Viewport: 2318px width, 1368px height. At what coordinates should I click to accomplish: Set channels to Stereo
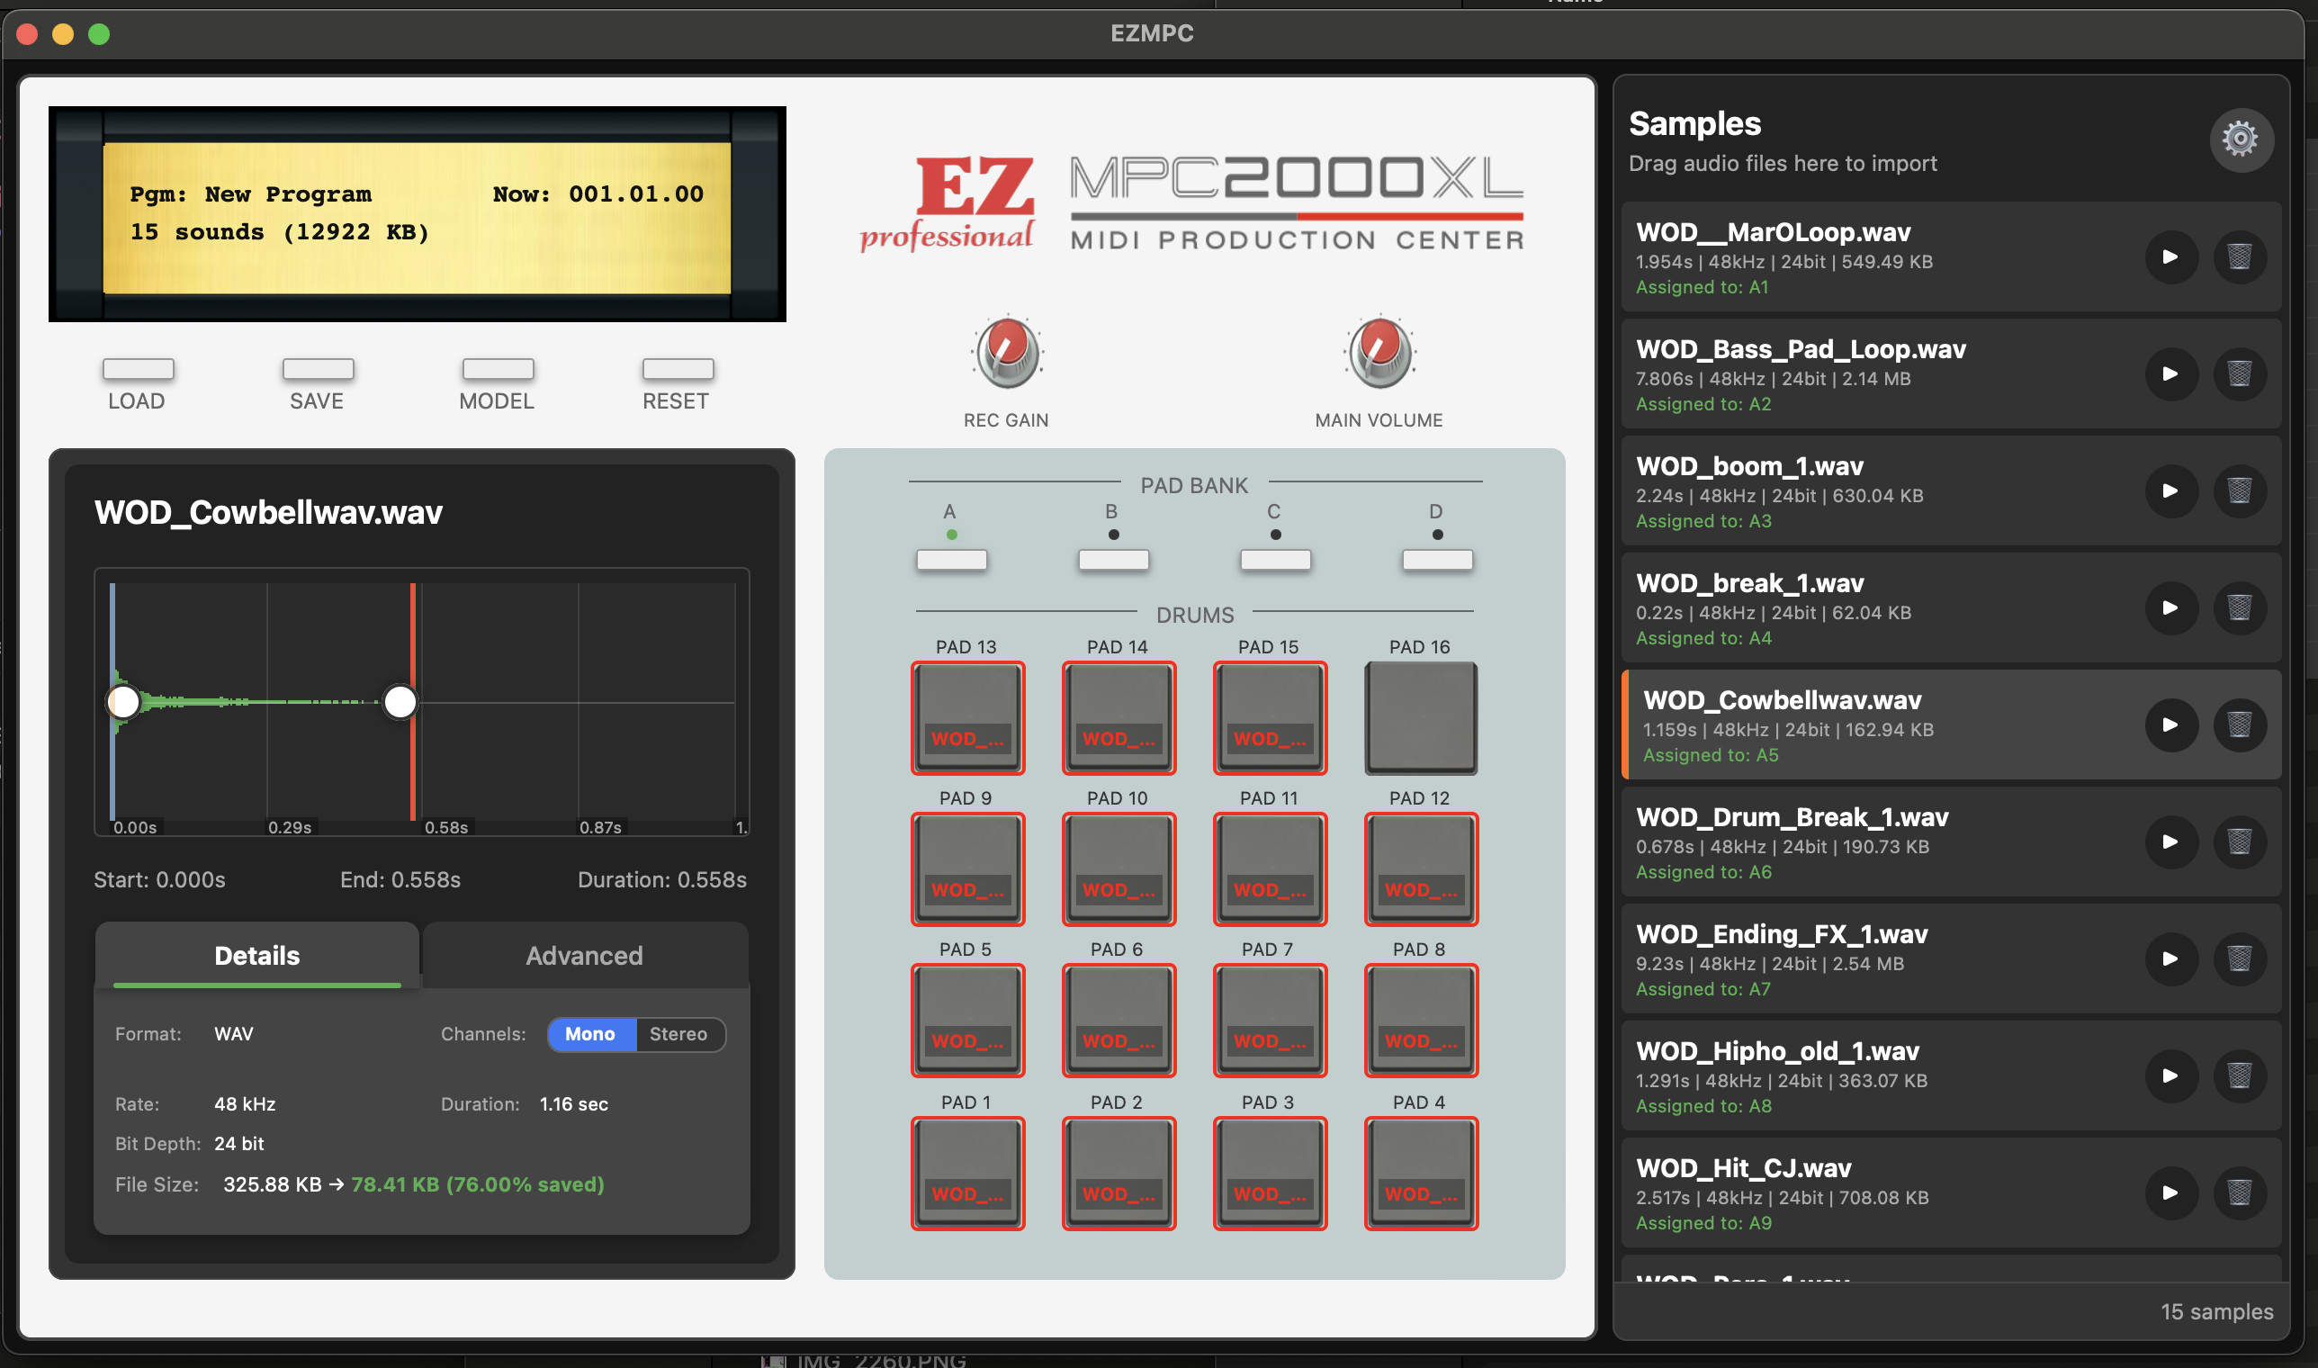679,1034
